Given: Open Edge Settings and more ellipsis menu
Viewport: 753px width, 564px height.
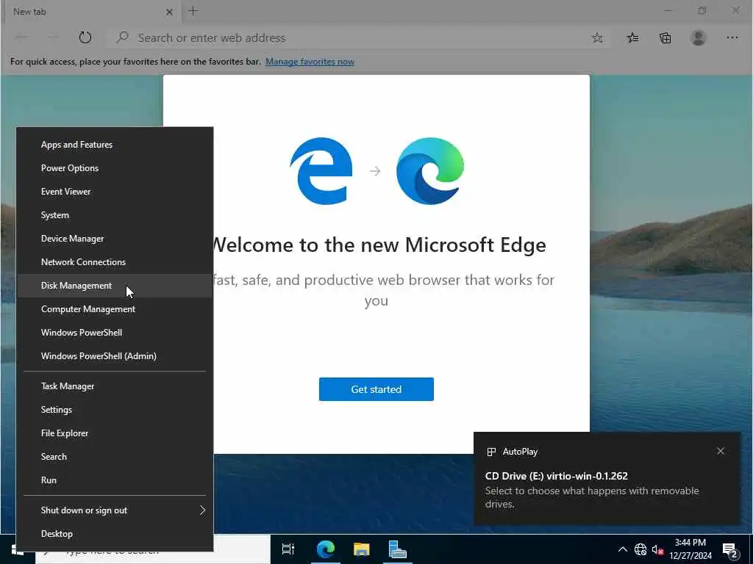Looking at the screenshot, I should [732, 38].
